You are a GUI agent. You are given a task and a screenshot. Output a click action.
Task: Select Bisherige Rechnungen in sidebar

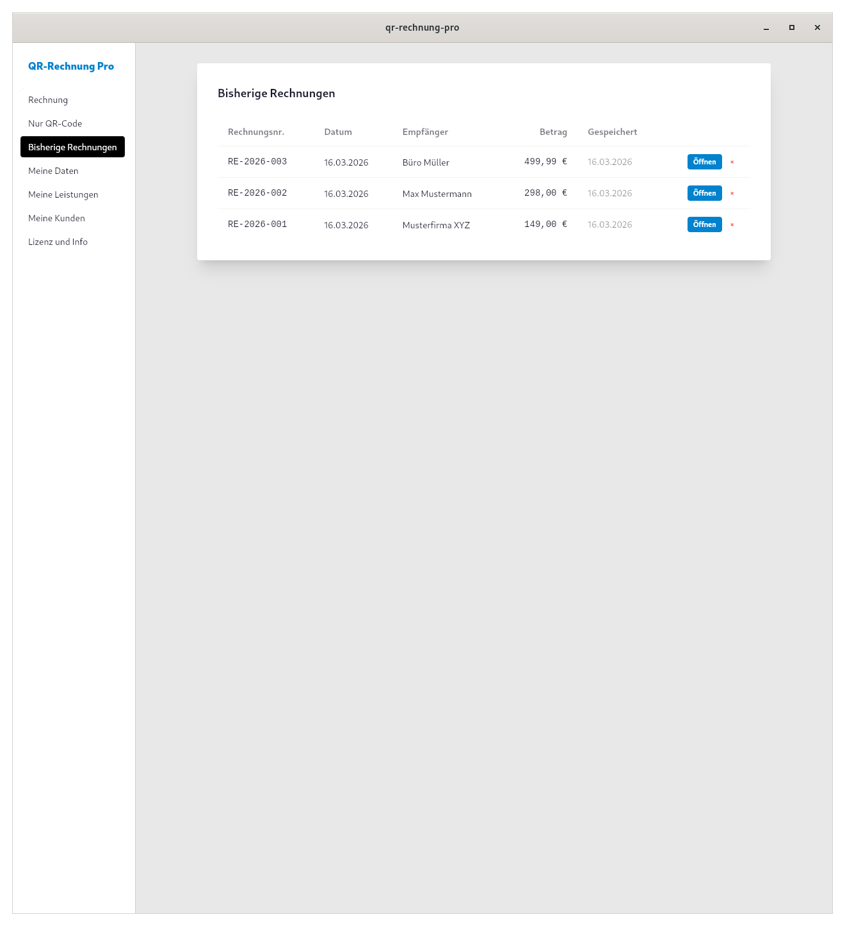(x=72, y=147)
